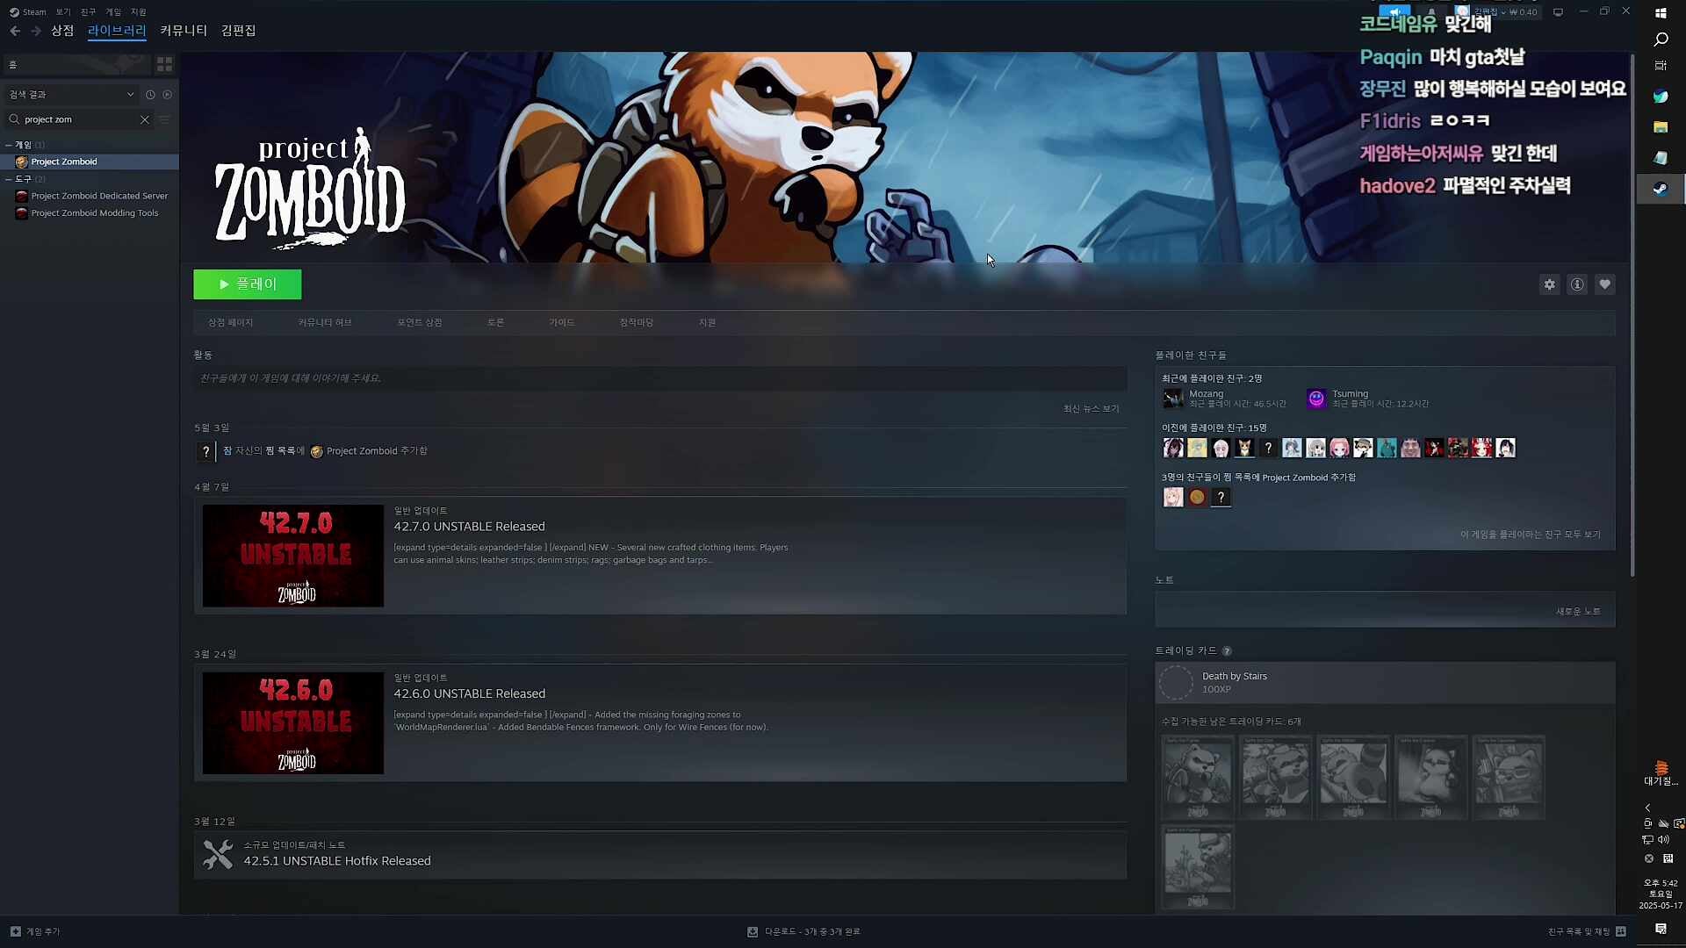This screenshot has width=1686, height=948.
Task: Go forward with the right arrow
Action: tap(36, 31)
